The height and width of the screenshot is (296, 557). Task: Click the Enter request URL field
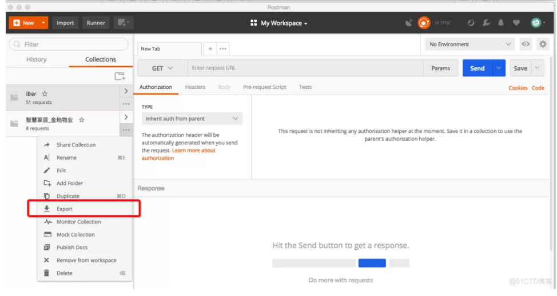pyautogui.click(x=305, y=68)
